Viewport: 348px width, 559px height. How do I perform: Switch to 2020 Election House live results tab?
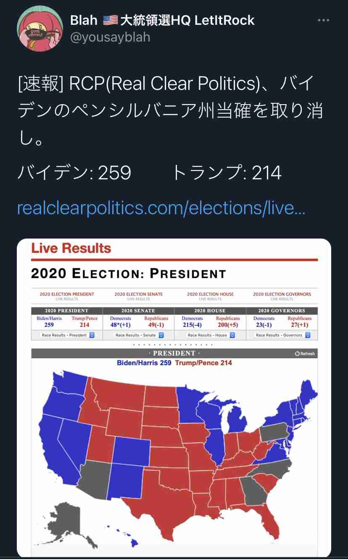(x=210, y=296)
